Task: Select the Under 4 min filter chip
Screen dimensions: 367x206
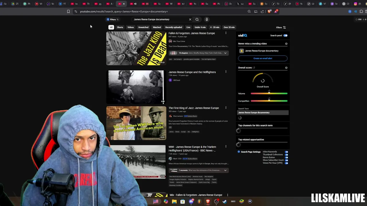Action: (x=200, y=27)
